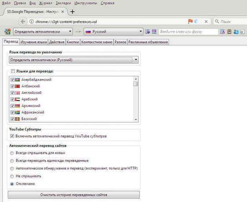Toggle automatic YouTube subtitles translation checkbox
Screen dimensions: 247x202
point(12,136)
